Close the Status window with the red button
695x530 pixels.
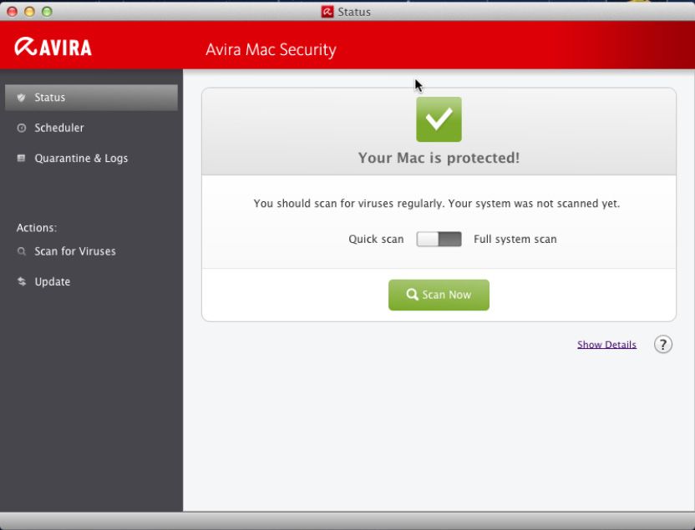[x=12, y=12]
